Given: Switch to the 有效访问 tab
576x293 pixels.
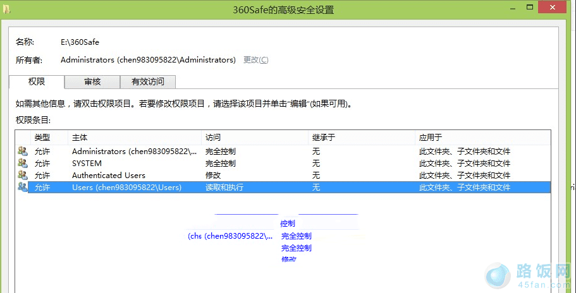Looking at the screenshot, I should click(x=148, y=82).
